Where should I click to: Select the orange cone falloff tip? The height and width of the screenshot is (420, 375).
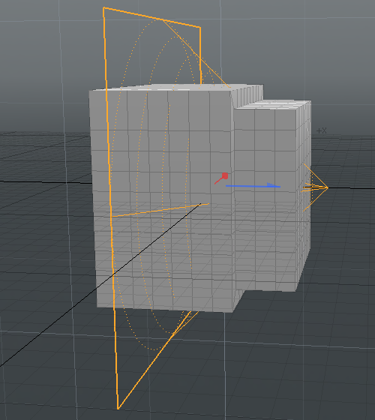click(x=327, y=187)
